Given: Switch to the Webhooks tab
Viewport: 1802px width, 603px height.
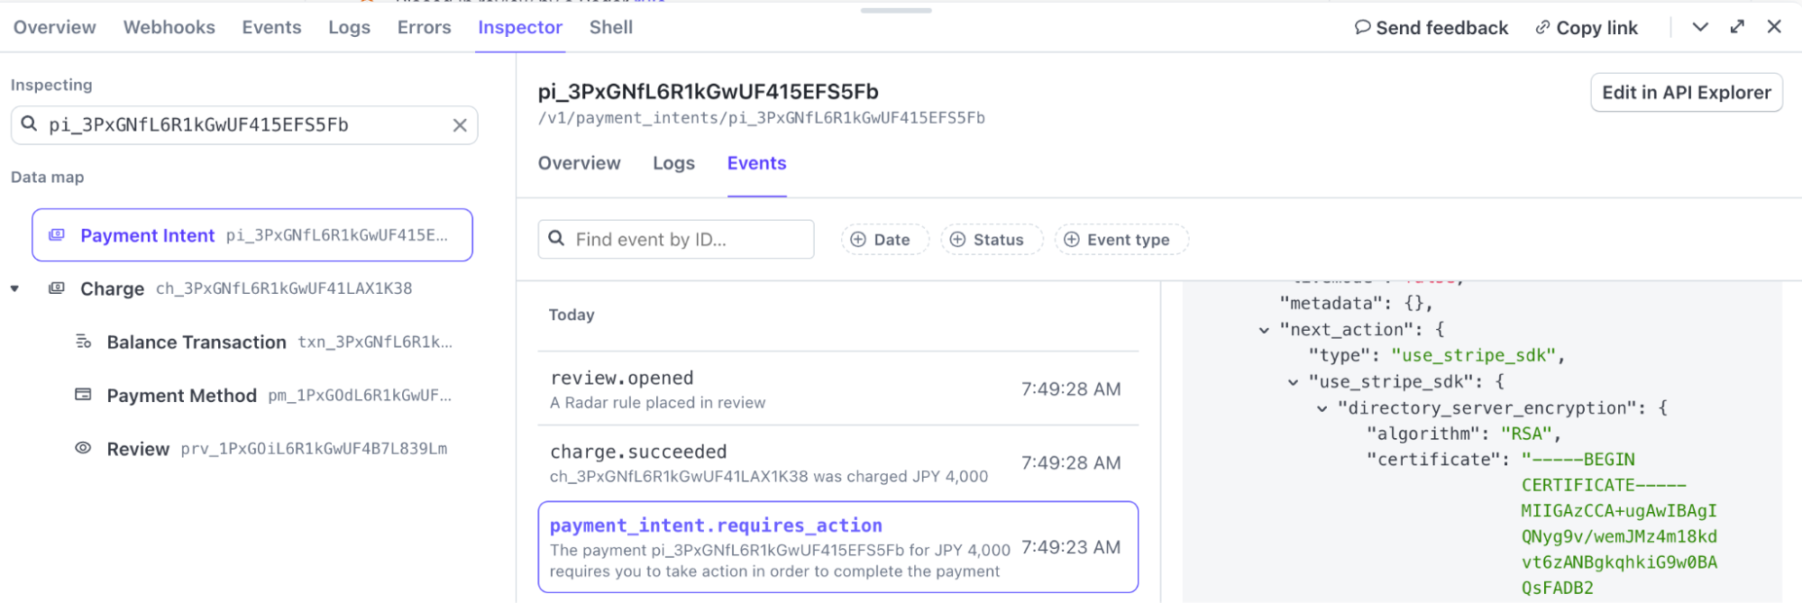Looking at the screenshot, I should coord(169,27).
